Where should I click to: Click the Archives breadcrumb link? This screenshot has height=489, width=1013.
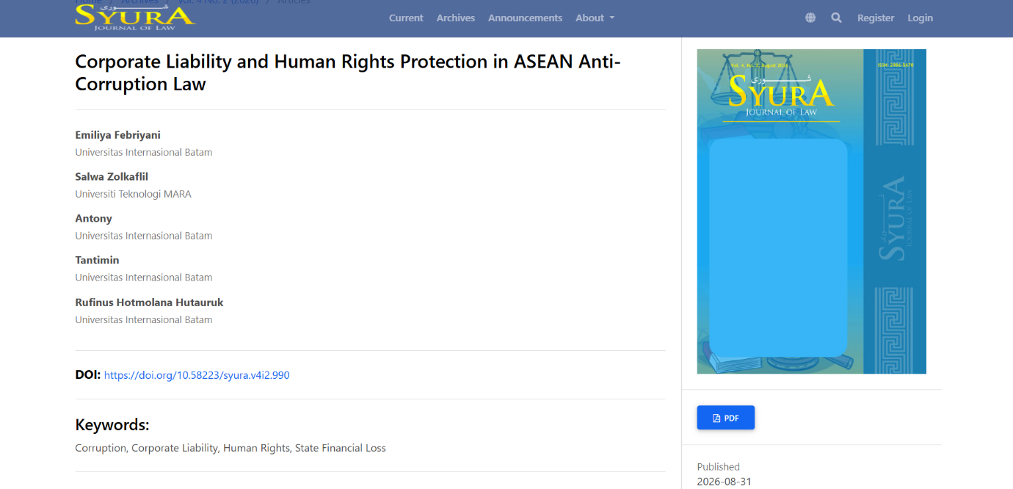pyautogui.click(x=139, y=2)
